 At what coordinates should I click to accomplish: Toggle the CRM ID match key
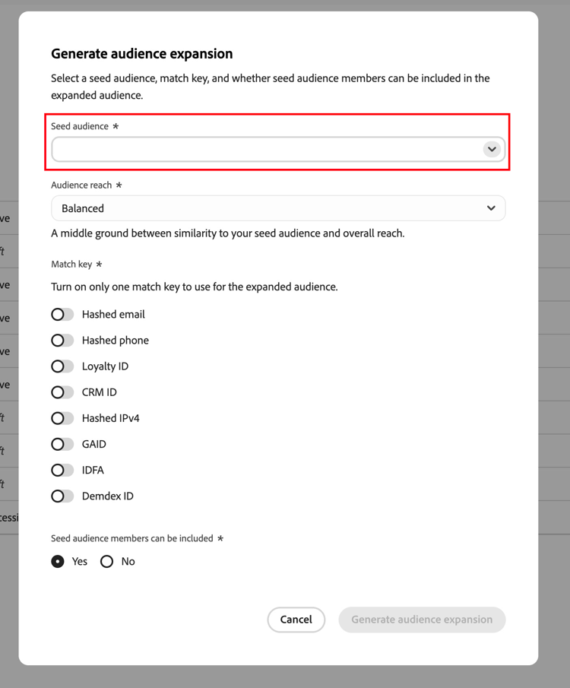pyautogui.click(x=62, y=392)
